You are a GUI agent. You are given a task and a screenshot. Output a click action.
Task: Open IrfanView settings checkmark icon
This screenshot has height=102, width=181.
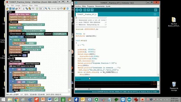64,8
